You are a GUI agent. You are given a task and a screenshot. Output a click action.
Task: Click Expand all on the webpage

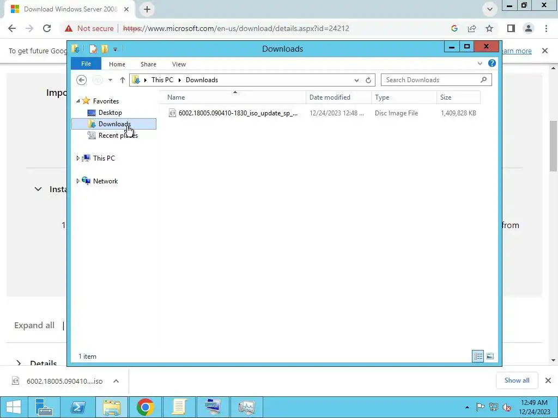tap(34, 325)
